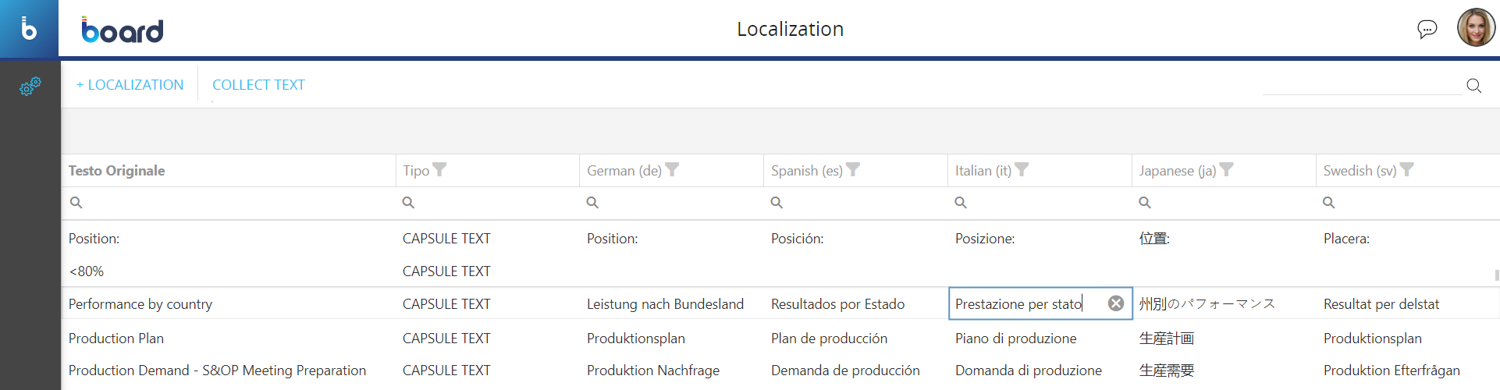
Task: Click the Testo Originale column header
Action: pos(117,171)
